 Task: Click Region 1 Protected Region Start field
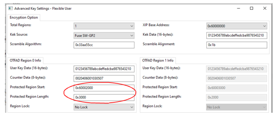[x=236, y=88]
